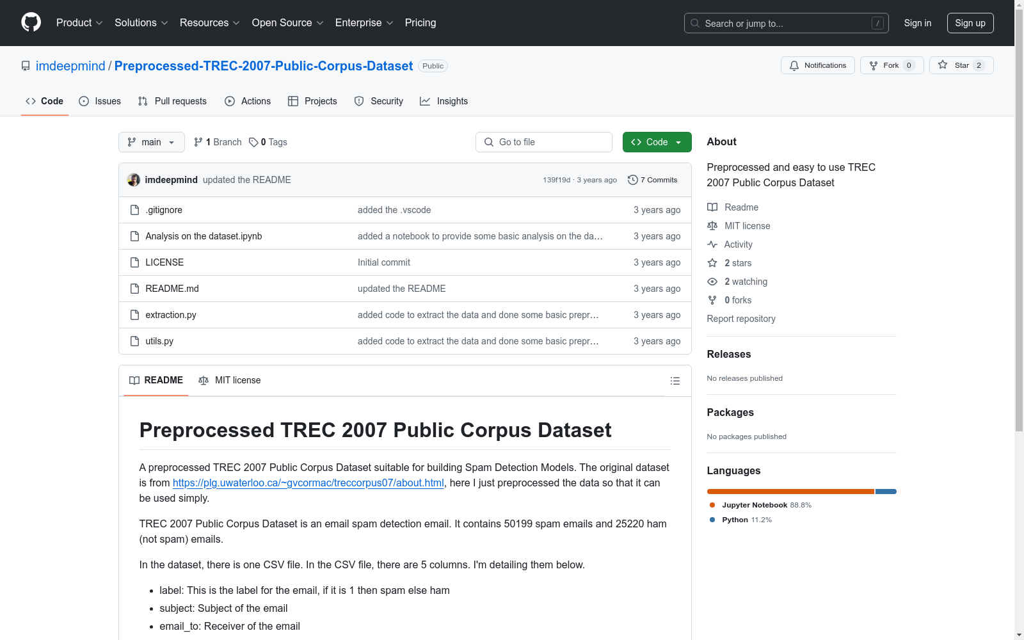1024x640 pixels.
Task: Open the Projects tab
Action: pos(312,101)
